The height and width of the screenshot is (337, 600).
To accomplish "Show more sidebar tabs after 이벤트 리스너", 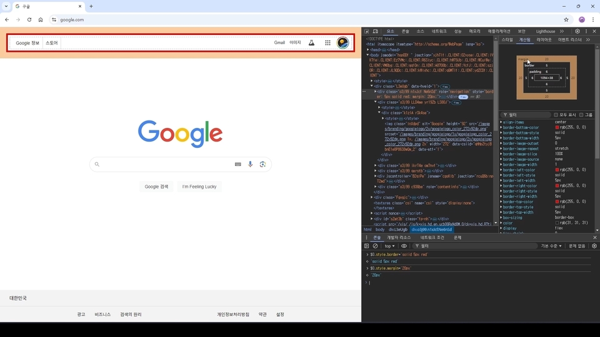I will (588, 40).
